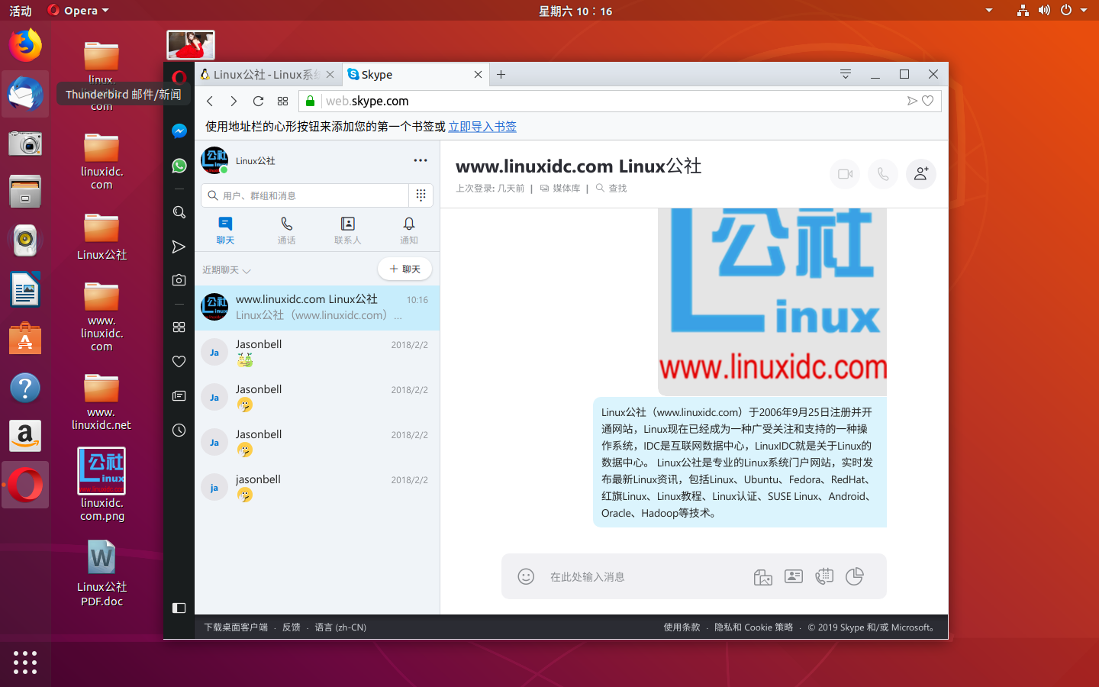
Task: Open Messenger in Opera sidebar
Action: coord(179,131)
